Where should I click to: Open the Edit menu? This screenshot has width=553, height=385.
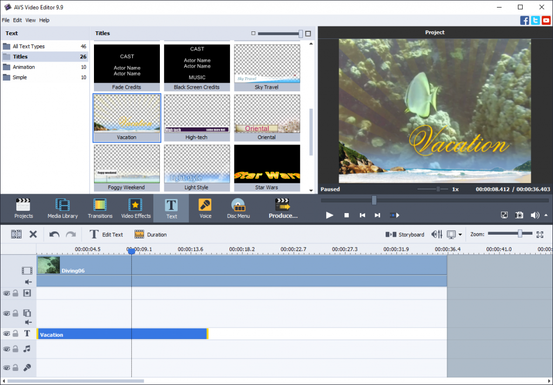tap(17, 20)
